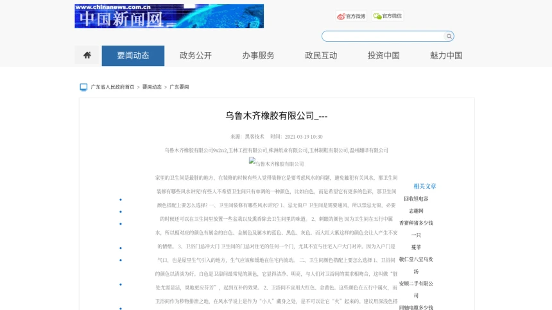
Task: Open related article 回收钽电容
Action: 416,199
